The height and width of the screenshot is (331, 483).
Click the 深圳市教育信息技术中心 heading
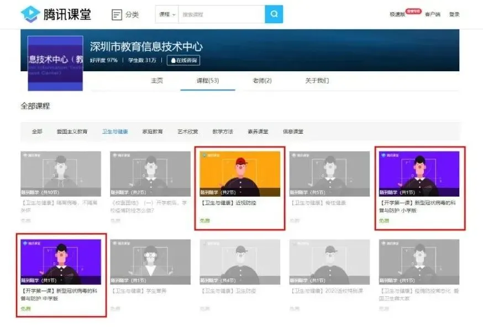click(146, 46)
